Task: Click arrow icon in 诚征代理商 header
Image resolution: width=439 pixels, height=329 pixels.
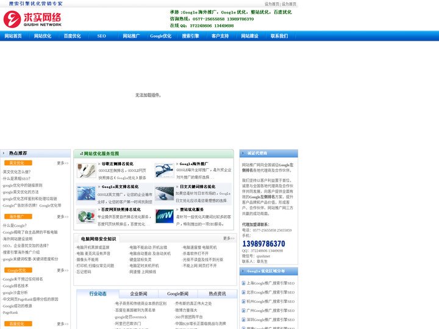Action: (243, 154)
